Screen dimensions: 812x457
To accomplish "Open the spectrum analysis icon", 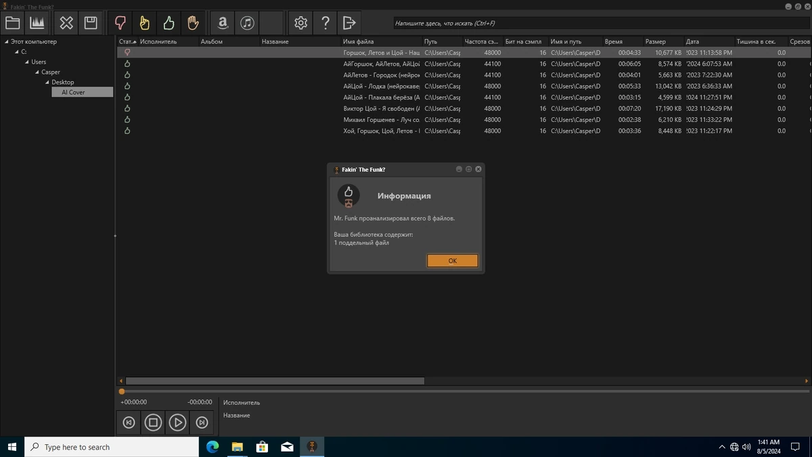I will tap(37, 23).
